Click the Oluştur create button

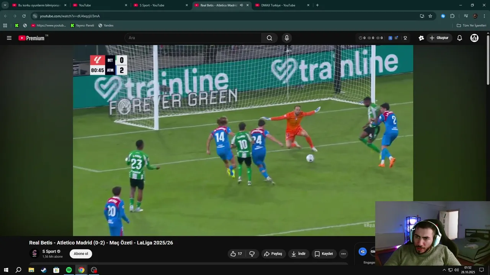tap(439, 38)
